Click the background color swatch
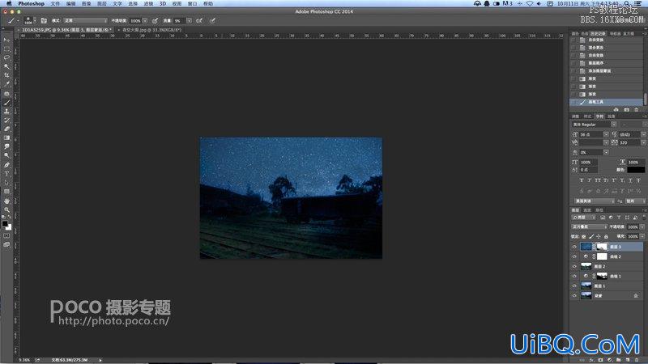The width and height of the screenshot is (648, 364). pos(9,227)
